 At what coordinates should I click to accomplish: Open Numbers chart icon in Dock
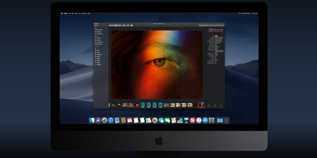[180, 120]
